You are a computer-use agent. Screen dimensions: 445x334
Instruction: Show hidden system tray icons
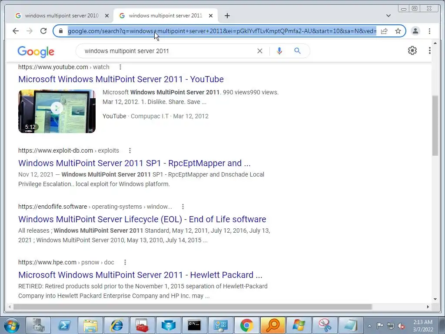tap(369, 326)
